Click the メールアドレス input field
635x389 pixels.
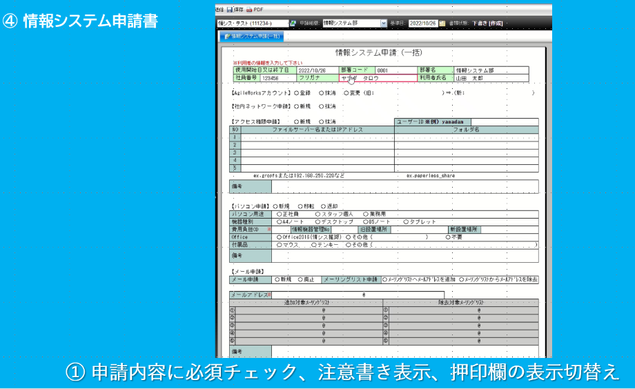click(358, 295)
